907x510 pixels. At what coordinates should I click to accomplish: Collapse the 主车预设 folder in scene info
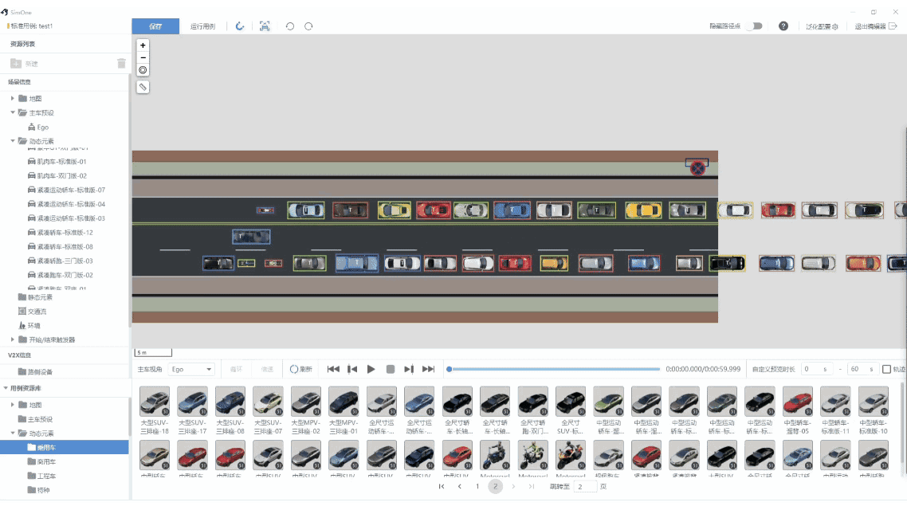(x=12, y=112)
